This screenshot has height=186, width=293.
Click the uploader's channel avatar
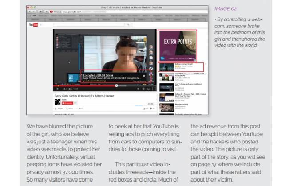(x=57, y=102)
